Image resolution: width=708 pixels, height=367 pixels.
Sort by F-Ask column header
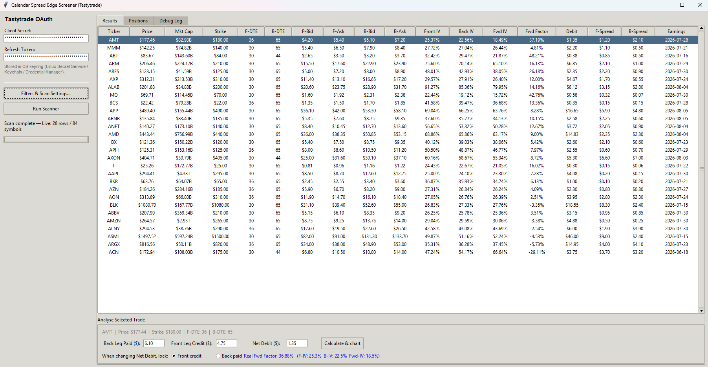(338, 31)
